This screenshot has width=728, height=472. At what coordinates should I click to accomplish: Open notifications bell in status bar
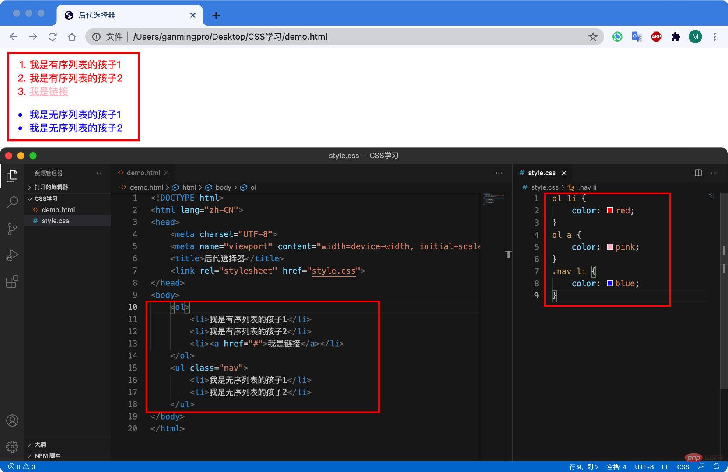[716, 466]
